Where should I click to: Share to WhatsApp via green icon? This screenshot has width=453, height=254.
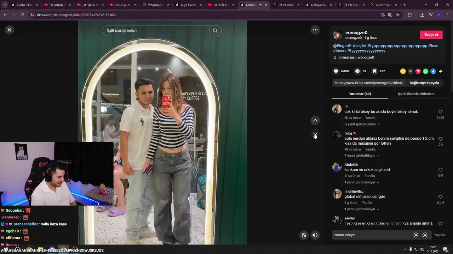coord(425,71)
